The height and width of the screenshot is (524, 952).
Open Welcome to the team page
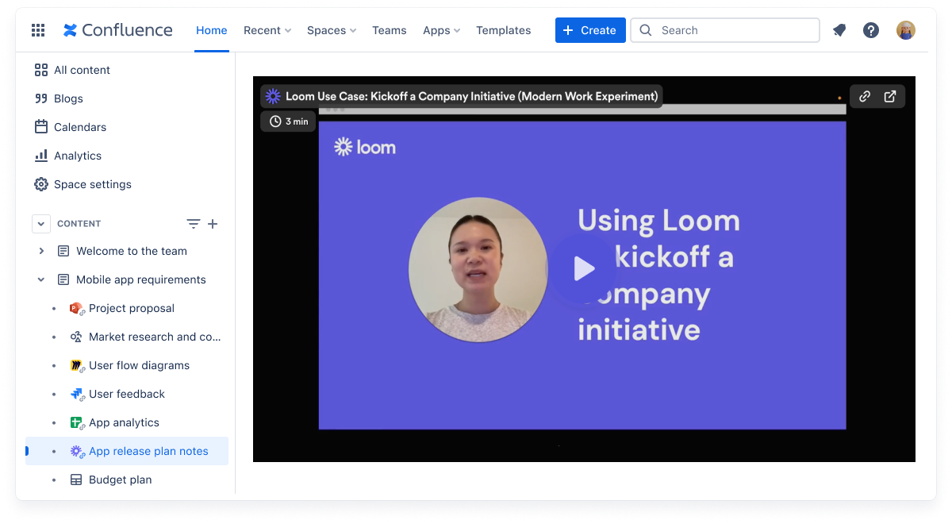(x=132, y=251)
